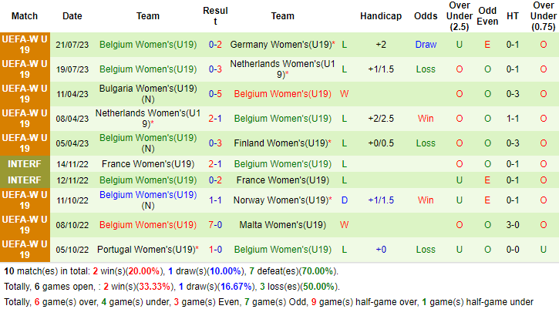Open the 0-5 Bulgaria match result
559x309 pixels.
point(215,94)
